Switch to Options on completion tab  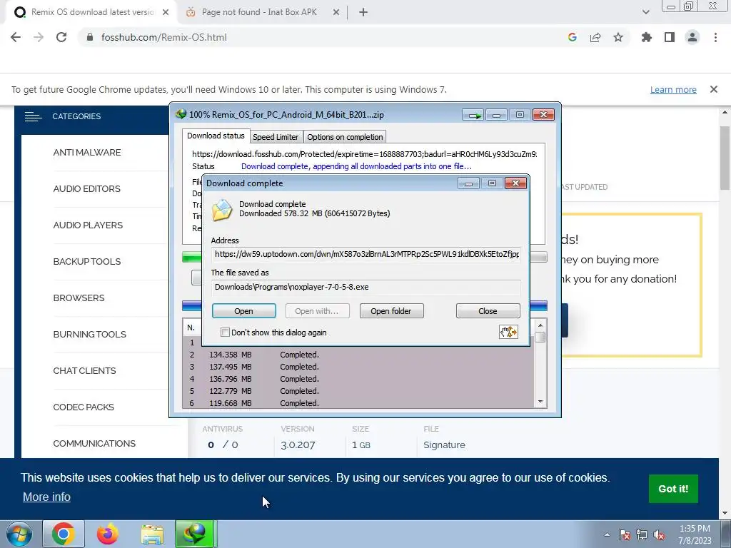click(345, 137)
